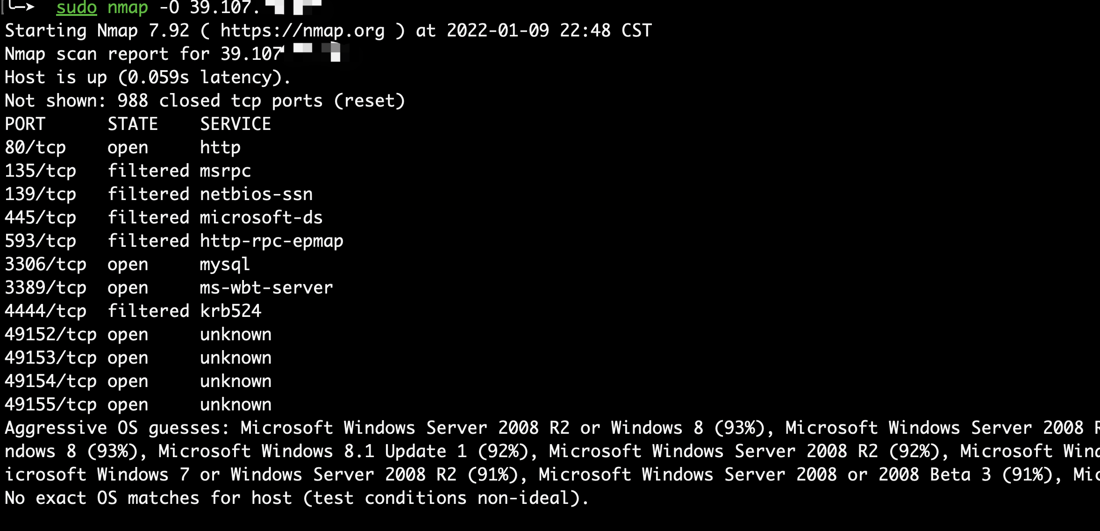Screen dimensions: 1100x531
Task: Click the ms-wbt-server service name
Action: (266, 288)
